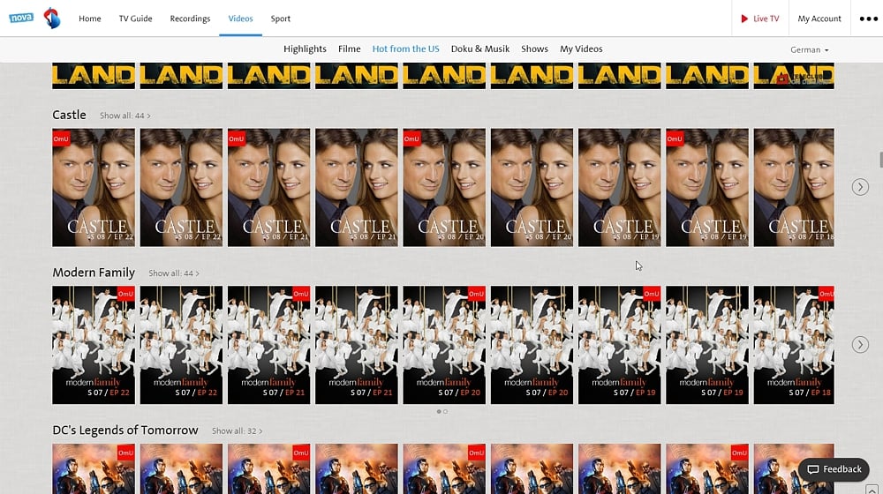
Task: Open Castle S08 EP 22 OmU thumbnail
Action: [94, 187]
